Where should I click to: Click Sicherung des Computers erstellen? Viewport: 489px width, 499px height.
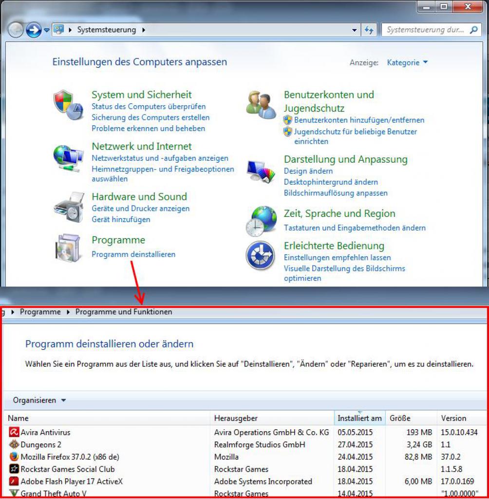click(150, 117)
